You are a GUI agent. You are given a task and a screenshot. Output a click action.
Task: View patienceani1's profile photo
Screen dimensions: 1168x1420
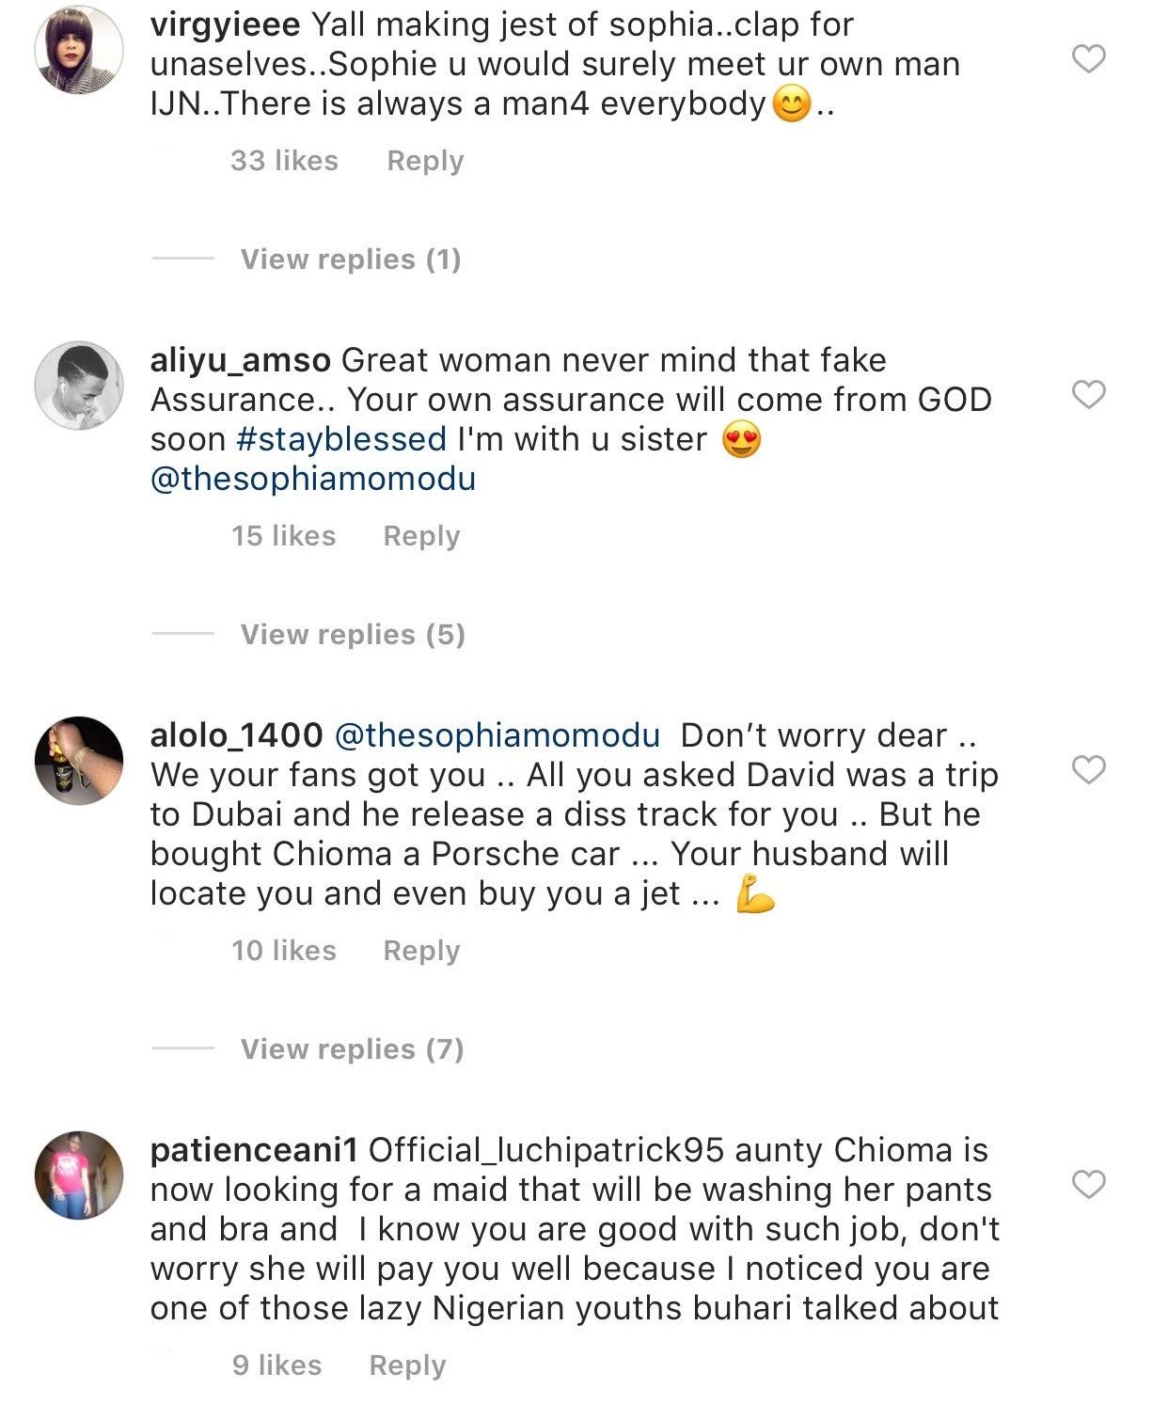[x=79, y=1175]
